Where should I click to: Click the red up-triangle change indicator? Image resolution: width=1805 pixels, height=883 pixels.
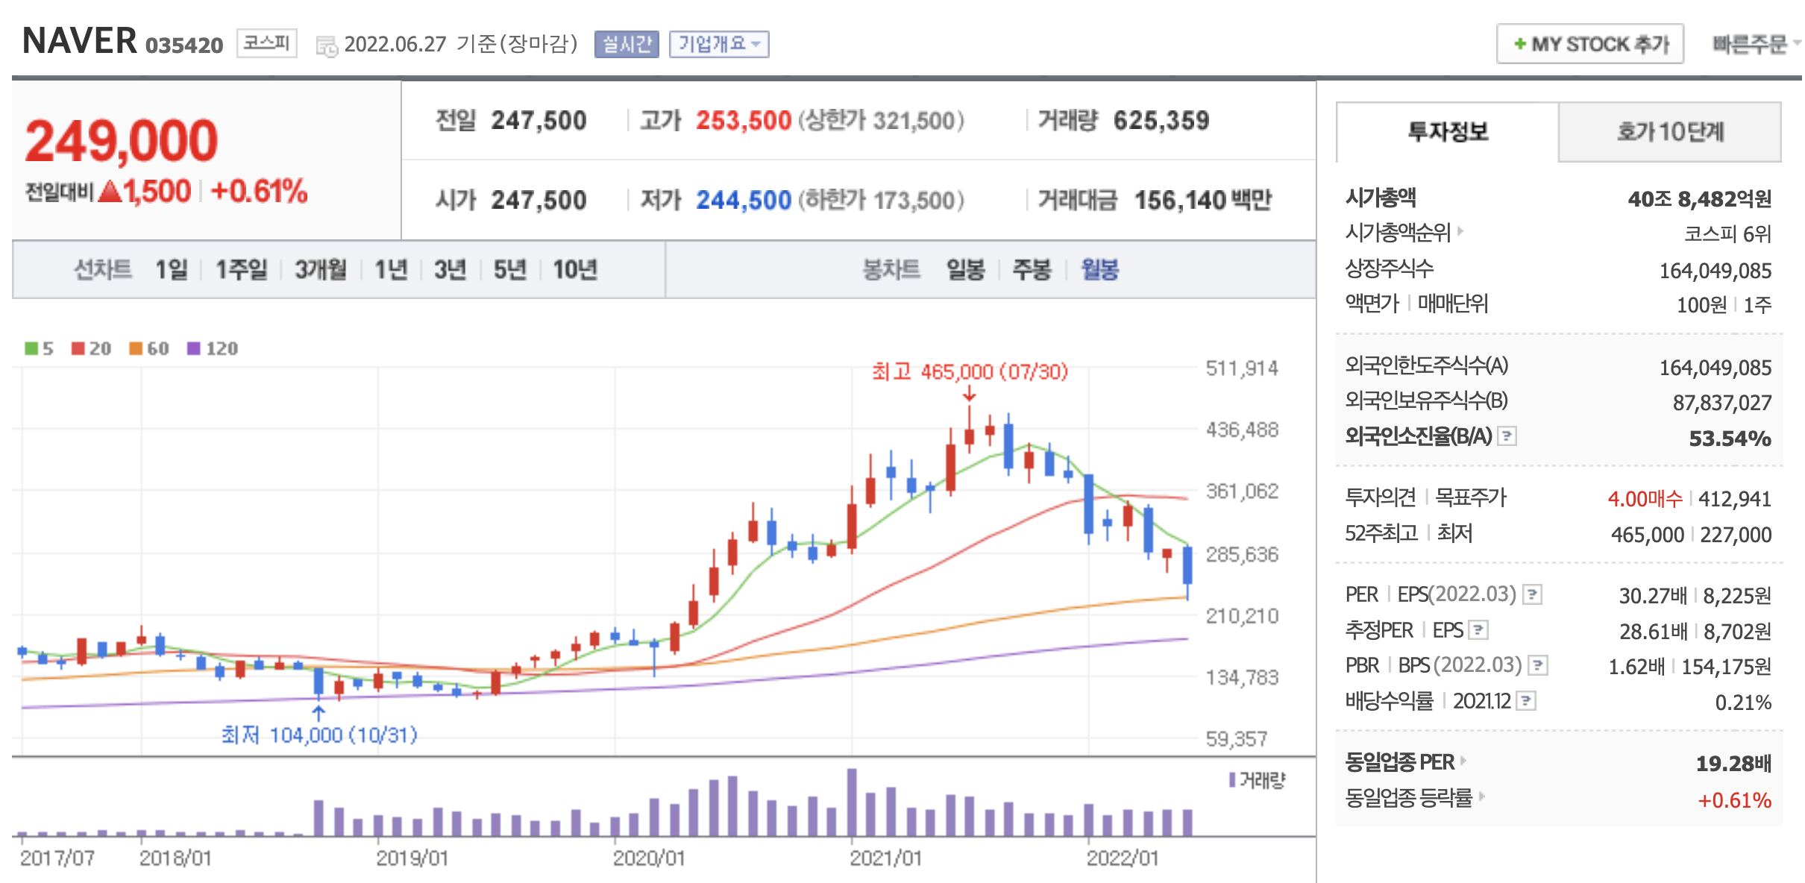point(110,192)
